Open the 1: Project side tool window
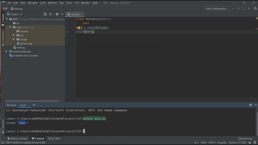Screen dimensions: 258x145 click(x=3, y=20)
